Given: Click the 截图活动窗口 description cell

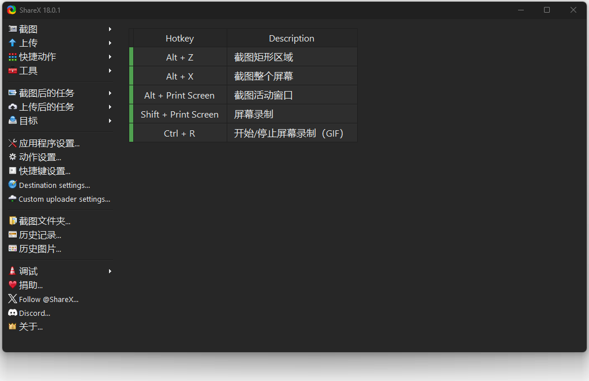Looking at the screenshot, I should tap(292, 95).
